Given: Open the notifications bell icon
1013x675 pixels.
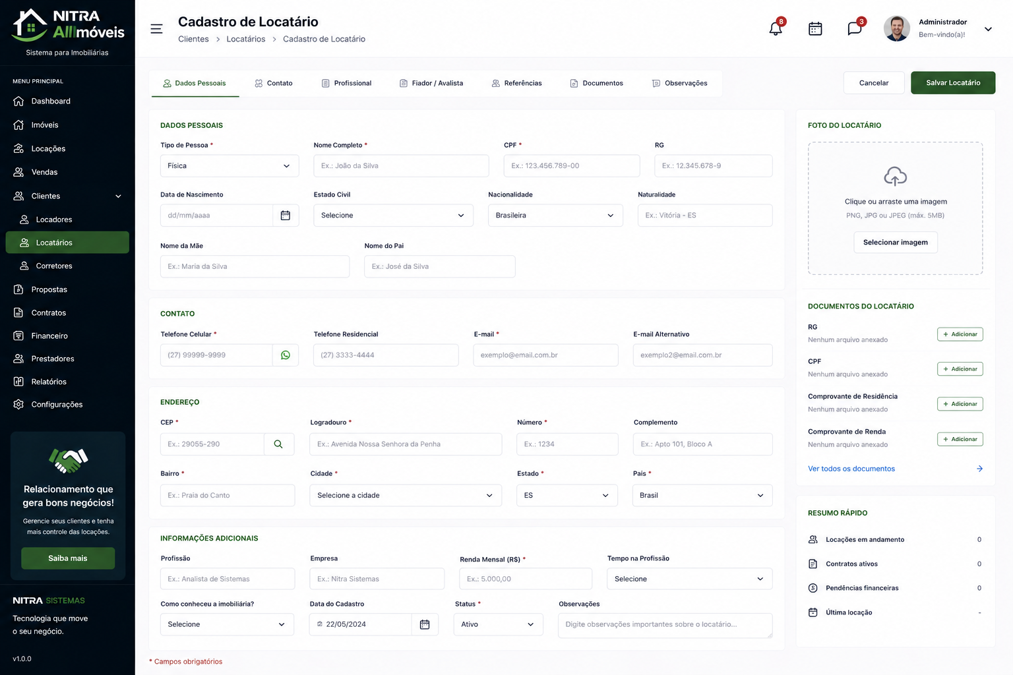Looking at the screenshot, I should pos(776,29).
